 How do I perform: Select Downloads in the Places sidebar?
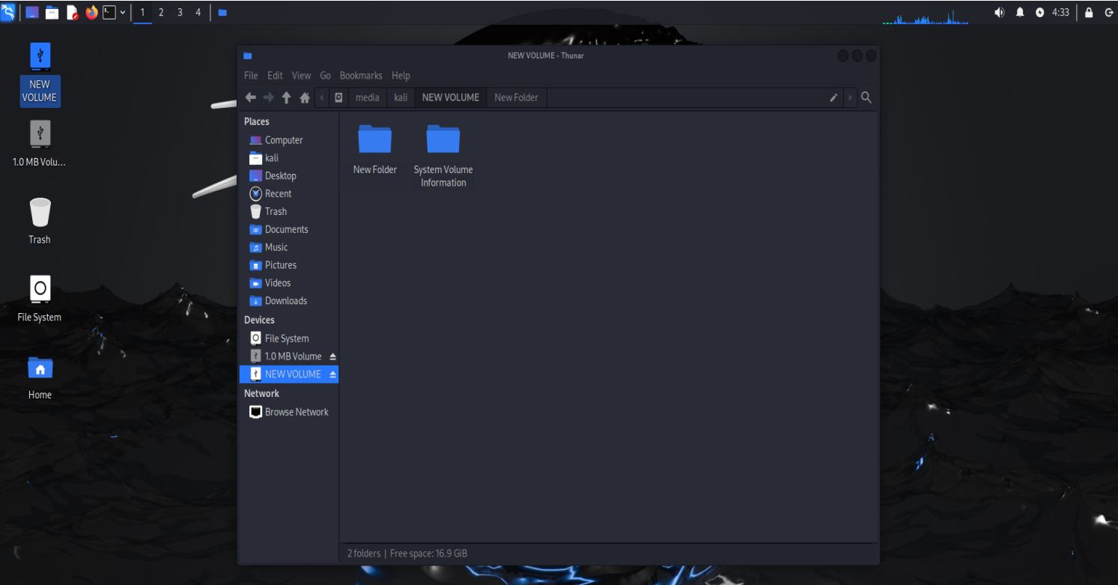pos(285,301)
